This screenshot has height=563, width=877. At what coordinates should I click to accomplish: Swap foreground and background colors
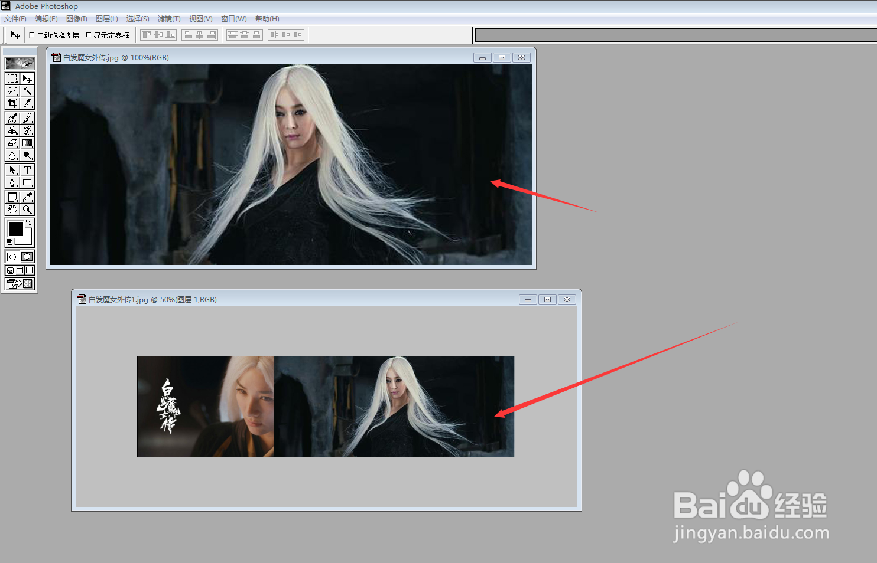(28, 222)
